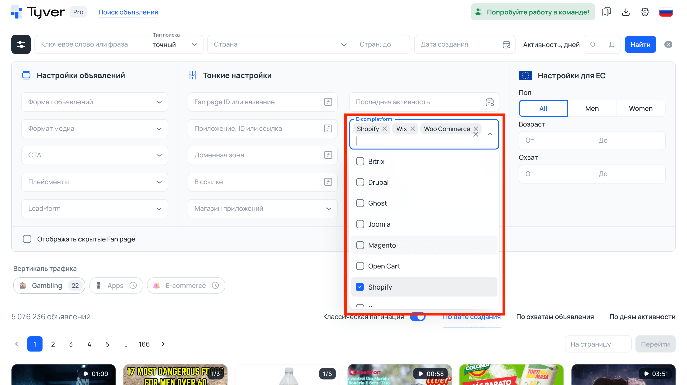The image size is (687, 385).
Task: Check the Open Cart option
Action: click(360, 266)
